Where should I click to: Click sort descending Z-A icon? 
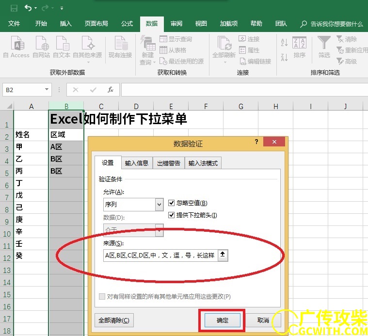coord(284,57)
